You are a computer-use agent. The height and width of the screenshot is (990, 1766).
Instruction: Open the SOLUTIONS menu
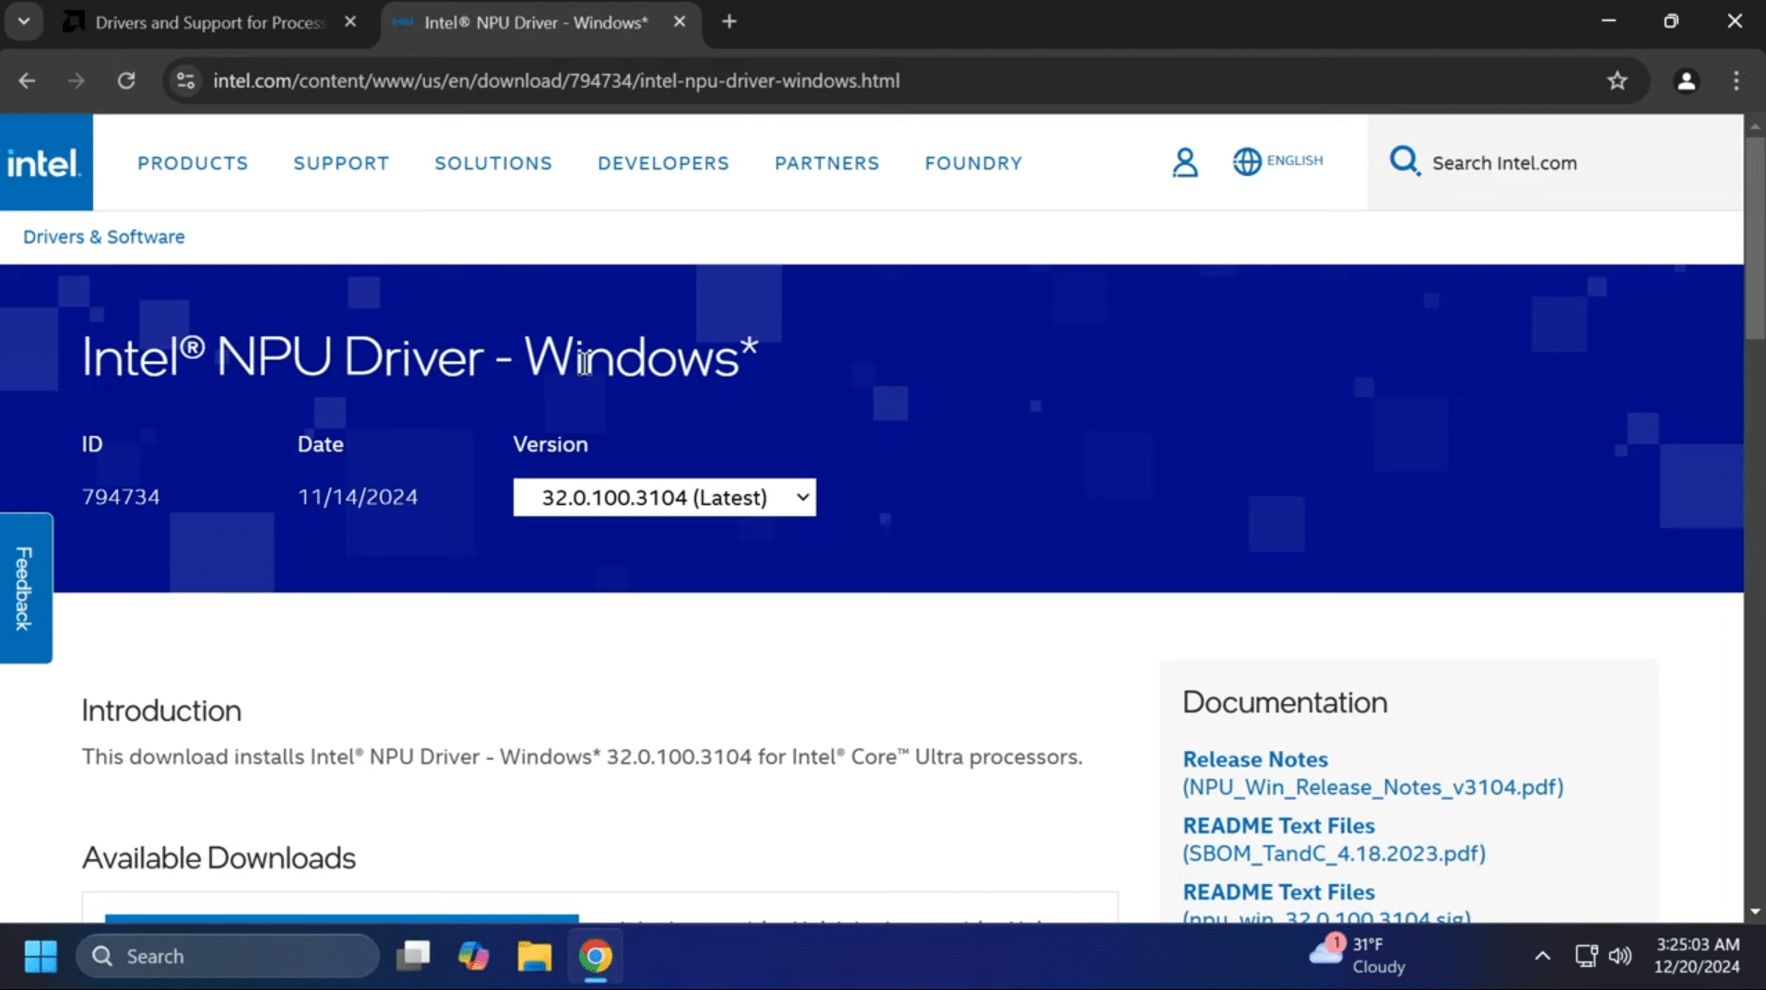[x=493, y=163]
